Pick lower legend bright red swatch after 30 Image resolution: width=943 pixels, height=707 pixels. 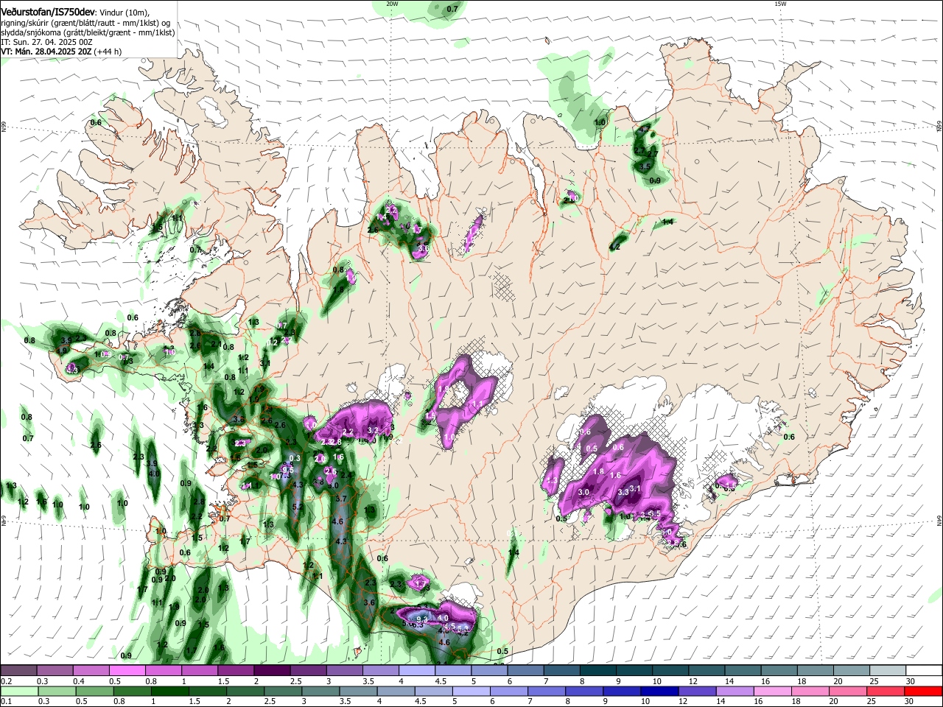[924, 691]
